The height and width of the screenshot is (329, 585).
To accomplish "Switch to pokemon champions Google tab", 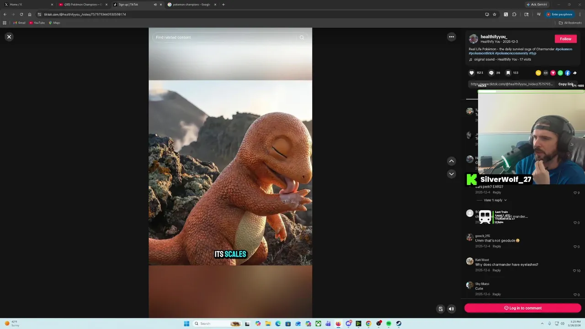I will pos(191,5).
